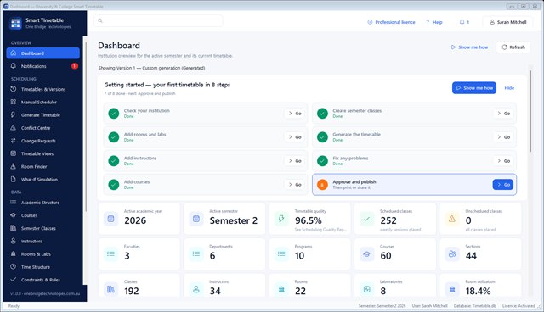Click the Active academic year card icon
The height and width of the screenshot is (312, 544).
(x=110, y=219)
